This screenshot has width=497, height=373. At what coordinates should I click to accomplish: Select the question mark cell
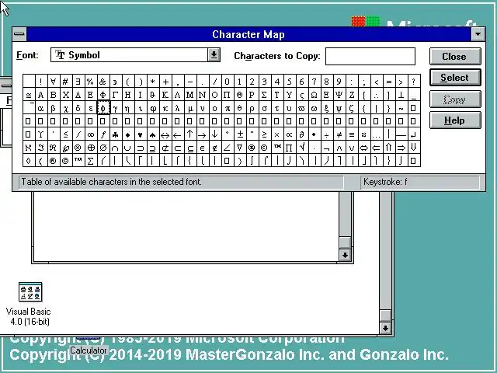coord(413,82)
